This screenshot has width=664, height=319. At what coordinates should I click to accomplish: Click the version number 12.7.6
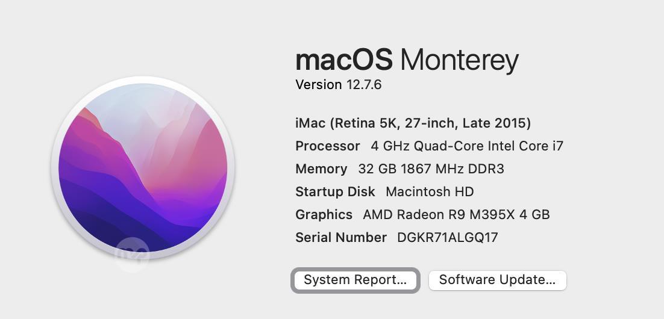pyautogui.click(x=363, y=85)
